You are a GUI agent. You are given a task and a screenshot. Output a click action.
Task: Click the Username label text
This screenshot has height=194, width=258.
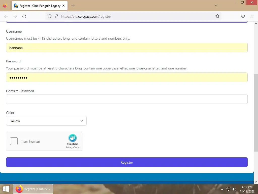click(14, 31)
